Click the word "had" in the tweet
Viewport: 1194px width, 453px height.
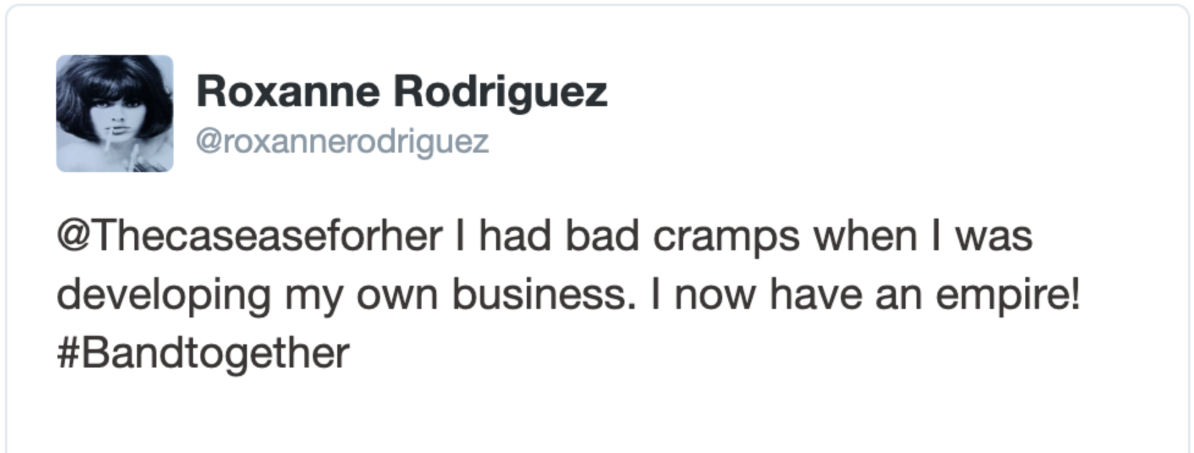coord(515,236)
